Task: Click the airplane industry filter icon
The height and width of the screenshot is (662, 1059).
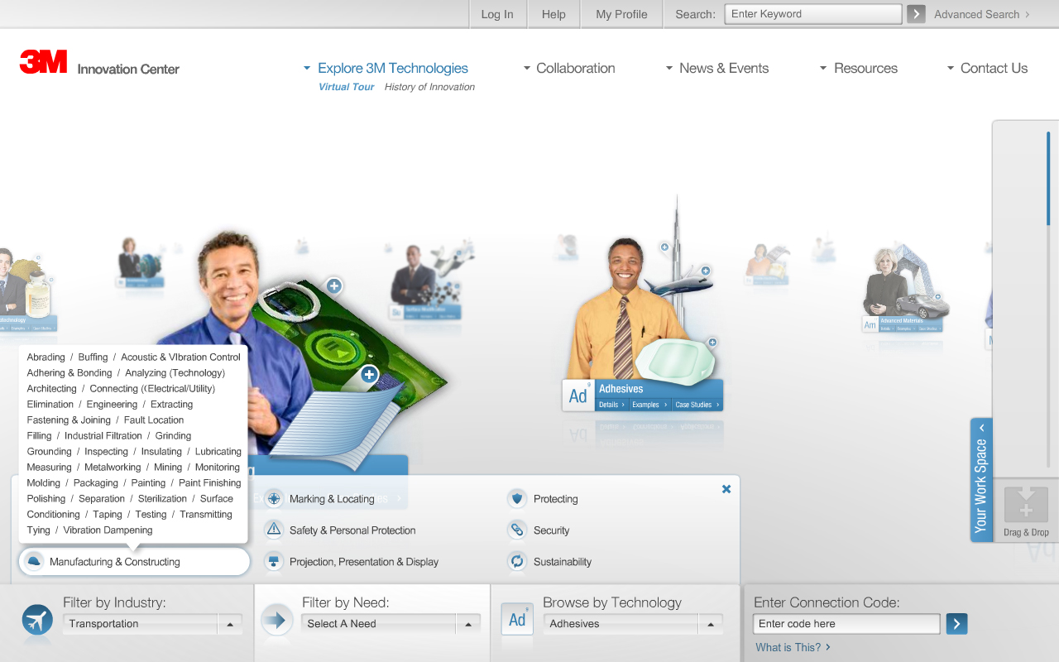Action: coord(37,620)
